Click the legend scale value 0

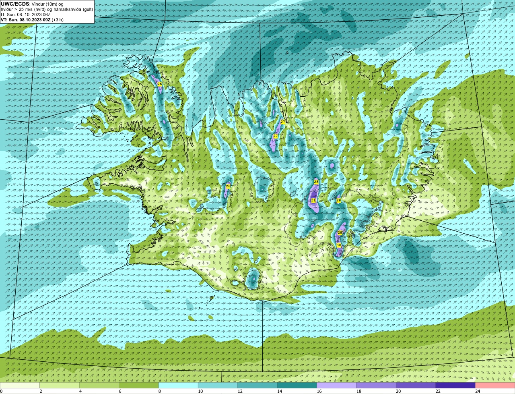(1, 391)
